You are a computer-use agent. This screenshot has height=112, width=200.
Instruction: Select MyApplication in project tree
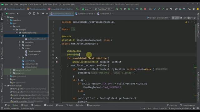click(x=29, y=67)
